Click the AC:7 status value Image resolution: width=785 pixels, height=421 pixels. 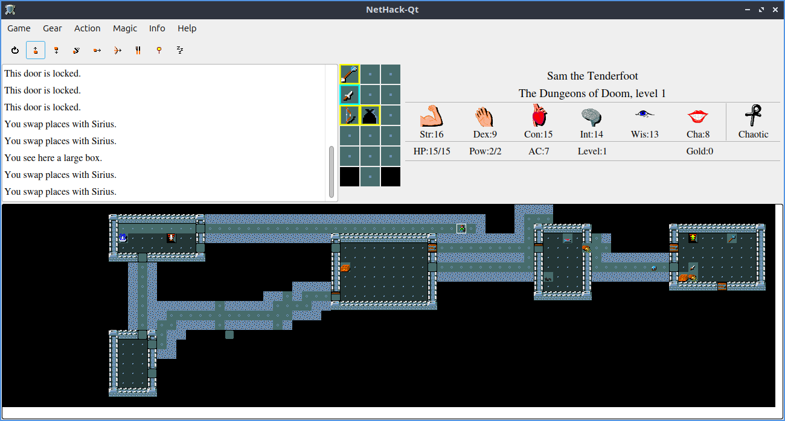(x=538, y=151)
